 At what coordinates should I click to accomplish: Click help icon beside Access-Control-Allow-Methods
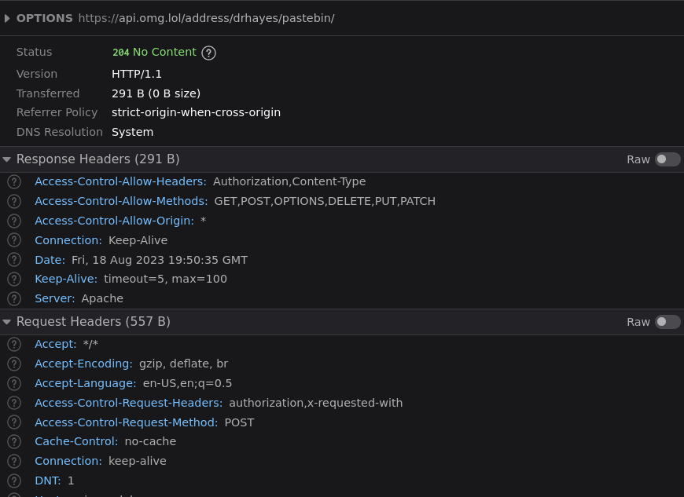[x=14, y=201]
